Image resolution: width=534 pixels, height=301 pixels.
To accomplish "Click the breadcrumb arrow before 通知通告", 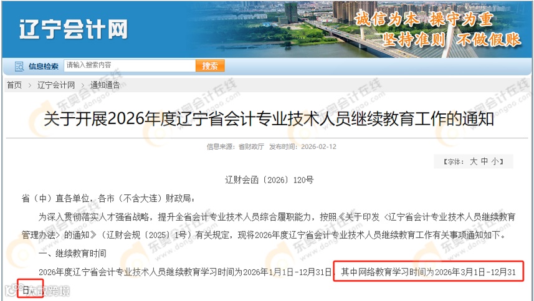I will tap(83, 85).
